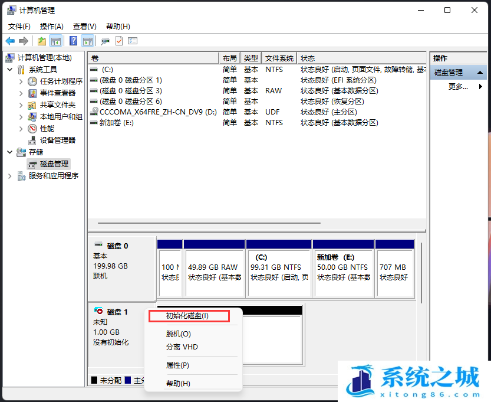Click the blue primary partition legend swatch
This screenshot has height=402, width=491.
[127, 380]
